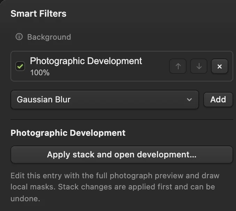Click the divider line below the dropdown
This screenshot has height=211, width=236.
coord(122,119)
